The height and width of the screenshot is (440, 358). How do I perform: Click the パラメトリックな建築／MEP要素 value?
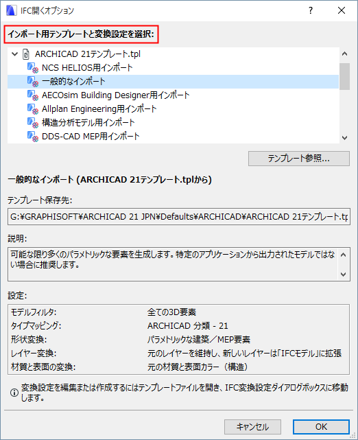click(199, 340)
